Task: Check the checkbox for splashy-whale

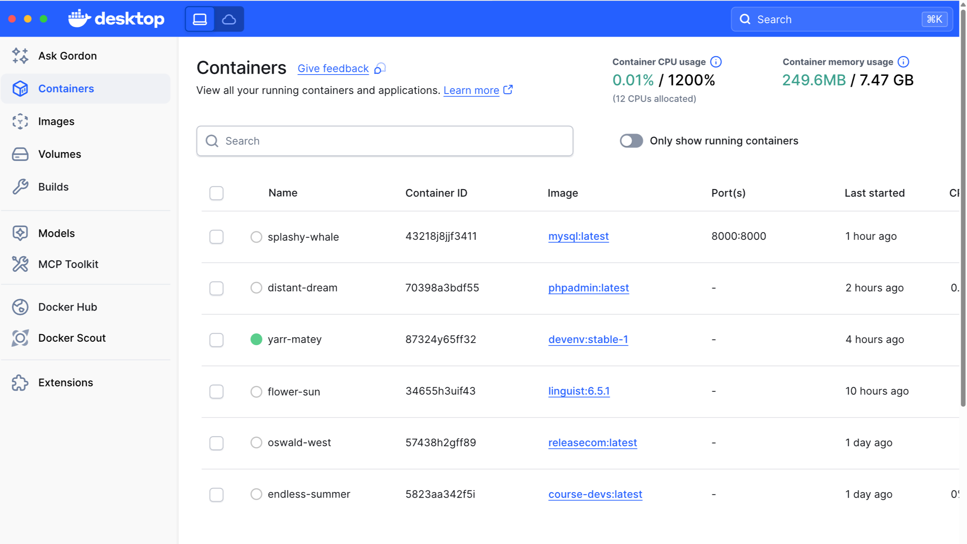Action: point(216,237)
